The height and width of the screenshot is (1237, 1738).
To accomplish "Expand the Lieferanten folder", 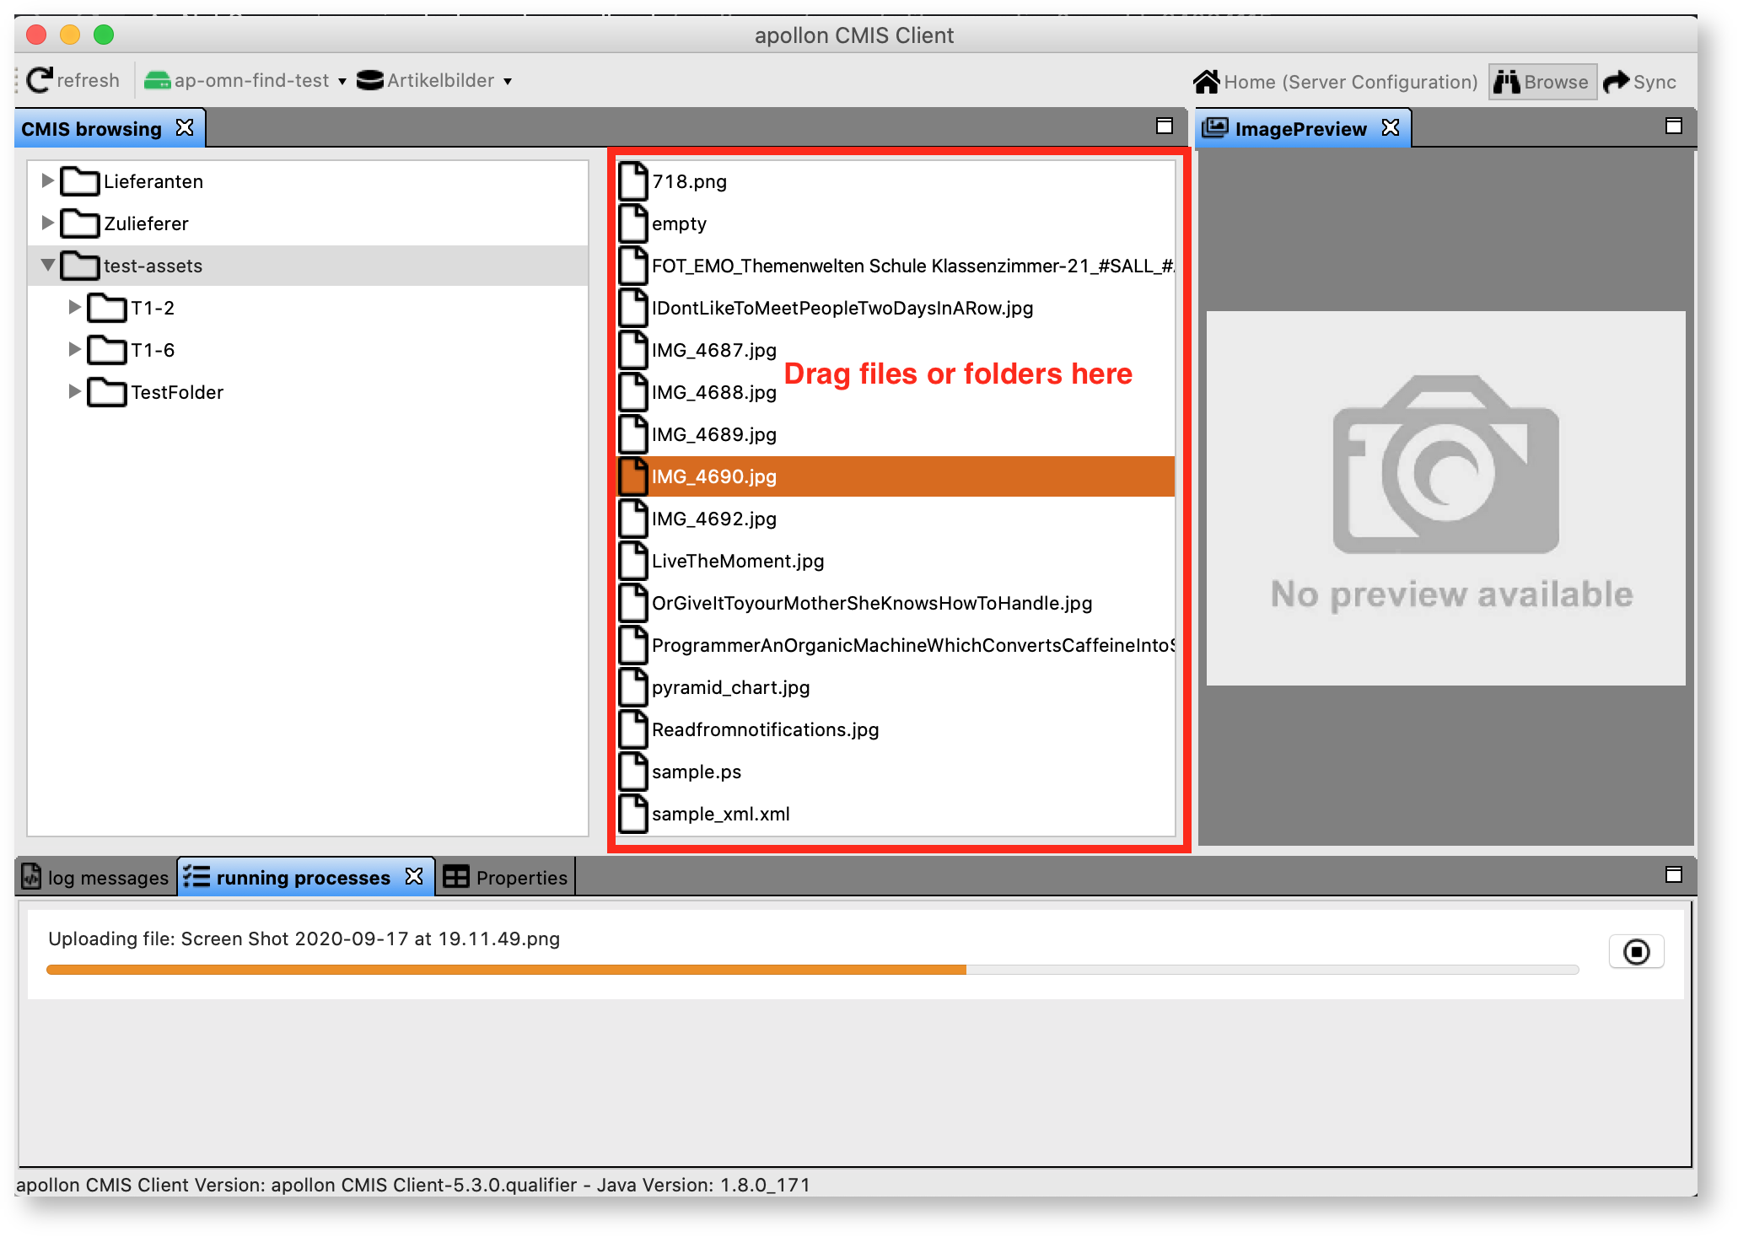I will pyautogui.click(x=48, y=180).
